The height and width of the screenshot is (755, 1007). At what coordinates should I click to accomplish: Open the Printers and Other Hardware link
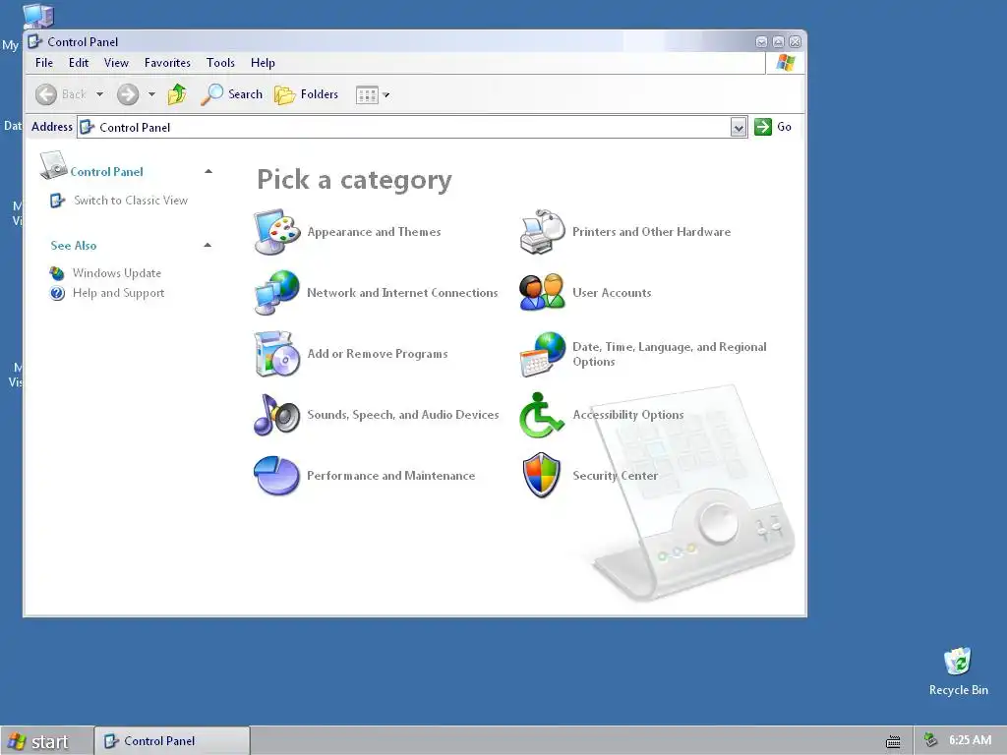[x=651, y=232]
